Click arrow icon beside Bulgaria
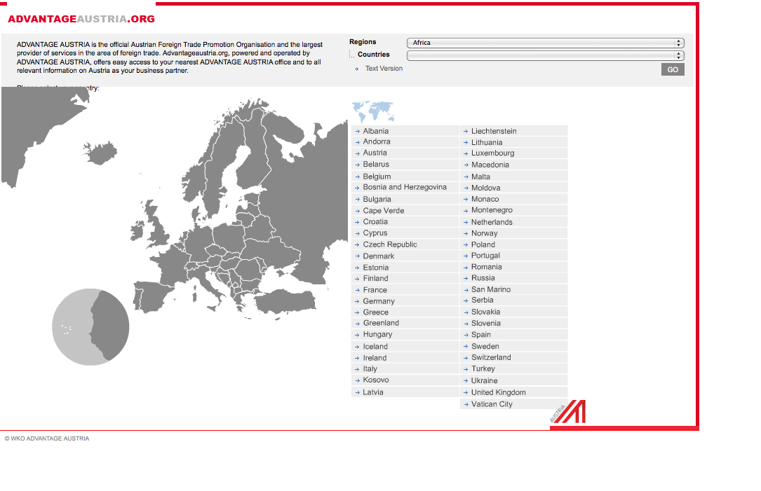The height and width of the screenshot is (491, 761). click(x=357, y=200)
